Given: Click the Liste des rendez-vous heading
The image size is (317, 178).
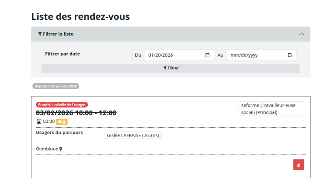Looking at the screenshot, I should 80,17.
